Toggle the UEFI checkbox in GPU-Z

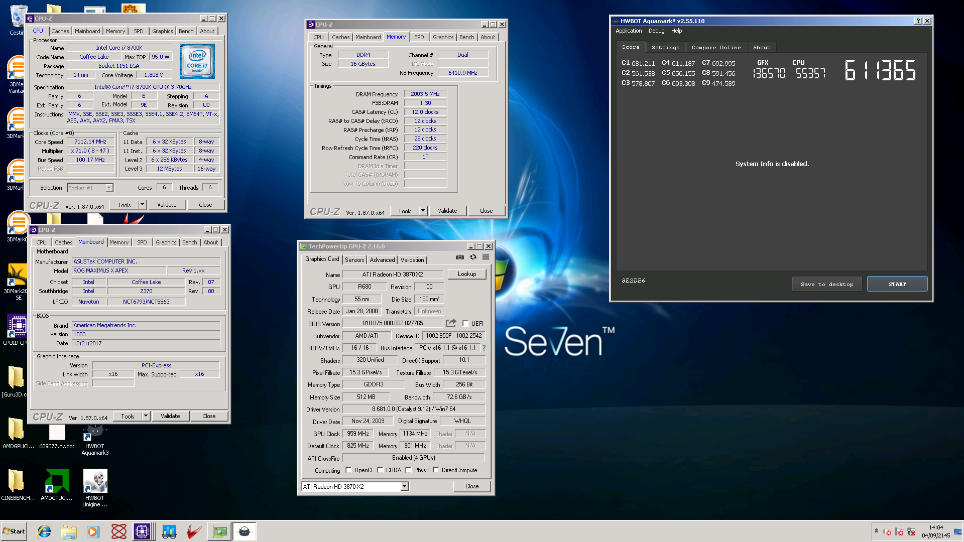(x=465, y=324)
